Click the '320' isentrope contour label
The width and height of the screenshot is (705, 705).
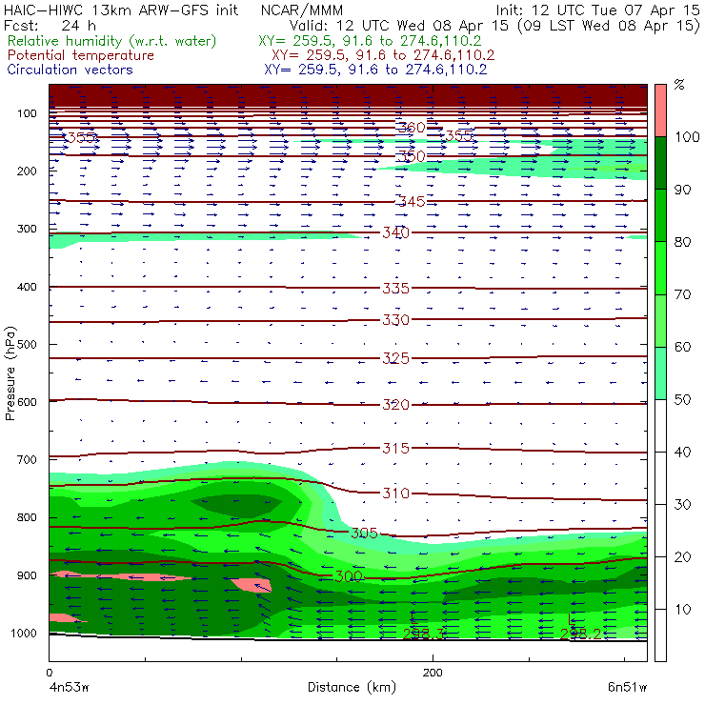pyautogui.click(x=395, y=405)
